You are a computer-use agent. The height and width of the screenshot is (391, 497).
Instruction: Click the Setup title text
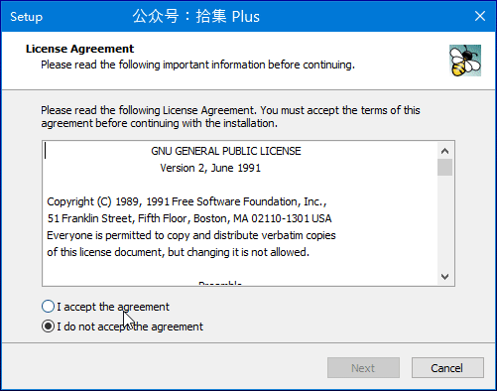tap(27, 17)
